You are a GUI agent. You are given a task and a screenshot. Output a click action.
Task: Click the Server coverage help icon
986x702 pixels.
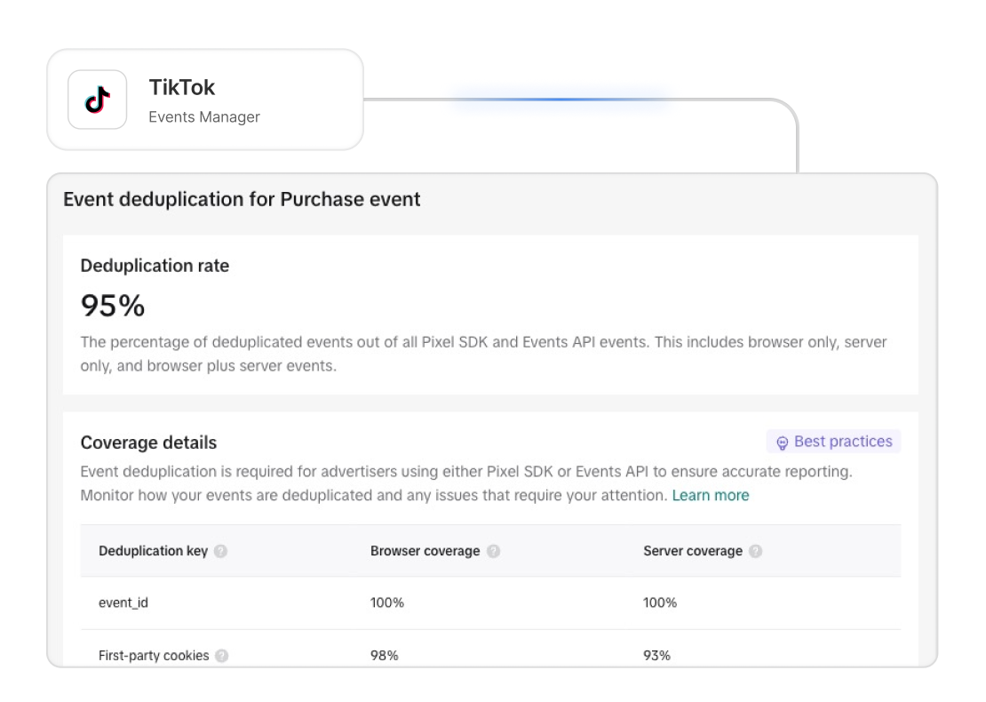[756, 551]
